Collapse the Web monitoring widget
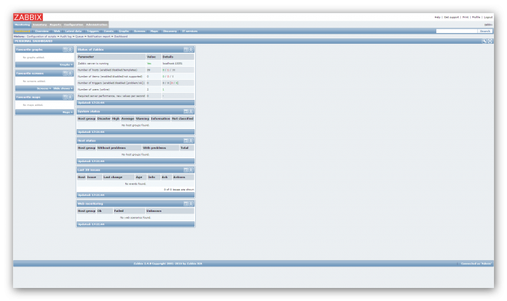 [191, 203]
